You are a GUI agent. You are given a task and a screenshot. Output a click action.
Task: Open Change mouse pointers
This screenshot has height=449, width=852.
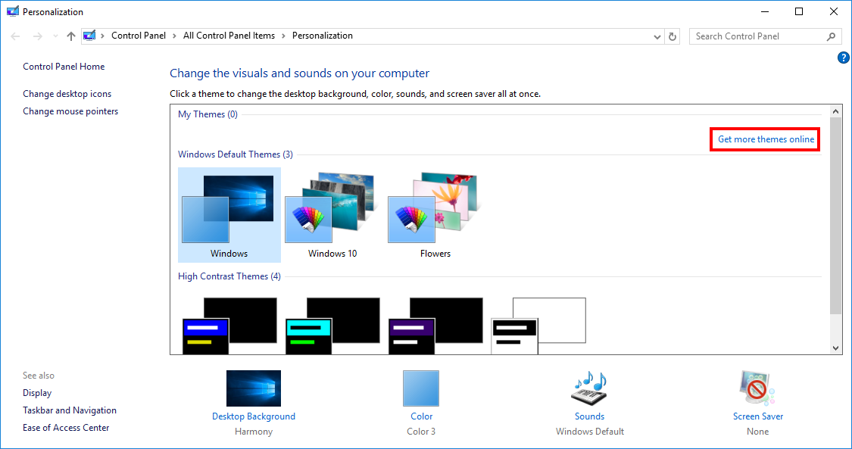pos(70,111)
